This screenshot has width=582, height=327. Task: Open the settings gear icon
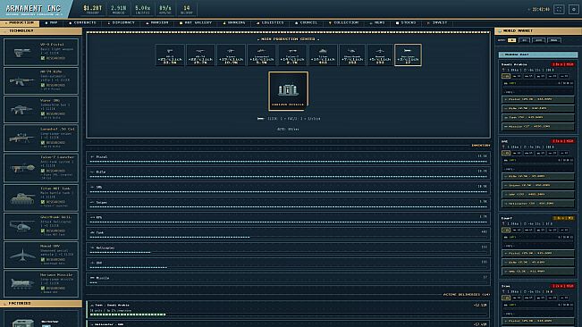pos(573,9)
